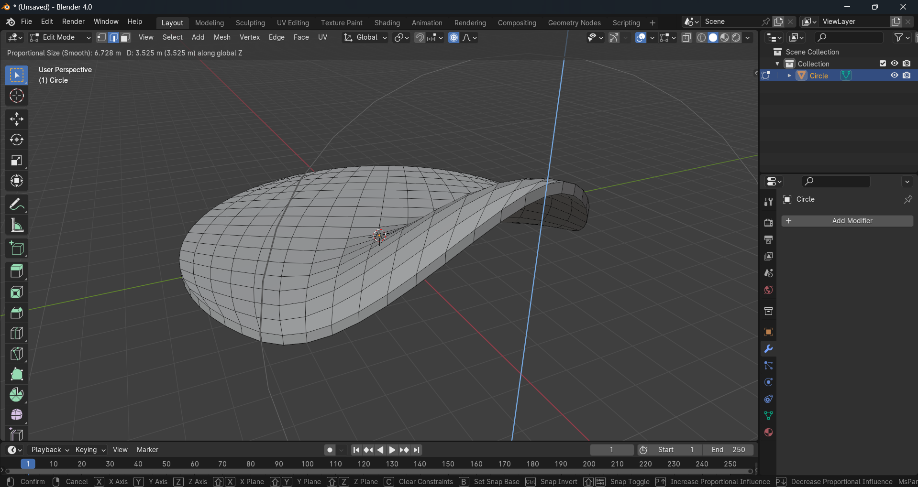Switch to edge select mode

point(113,37)
